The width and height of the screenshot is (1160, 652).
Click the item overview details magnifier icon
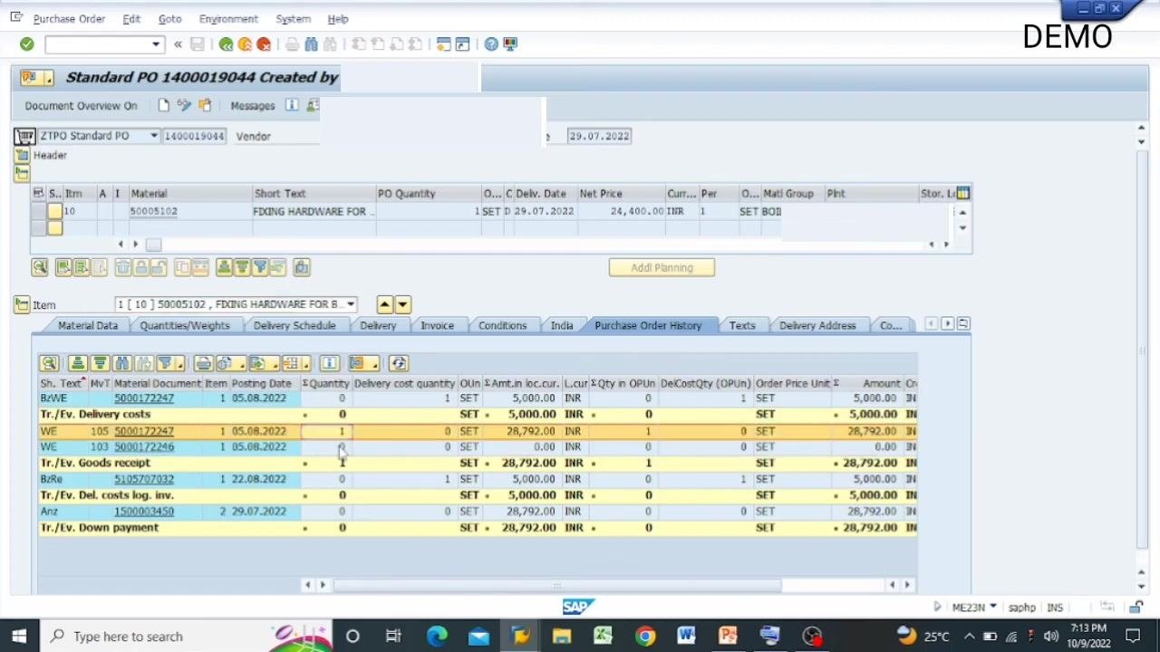point(40,267)
